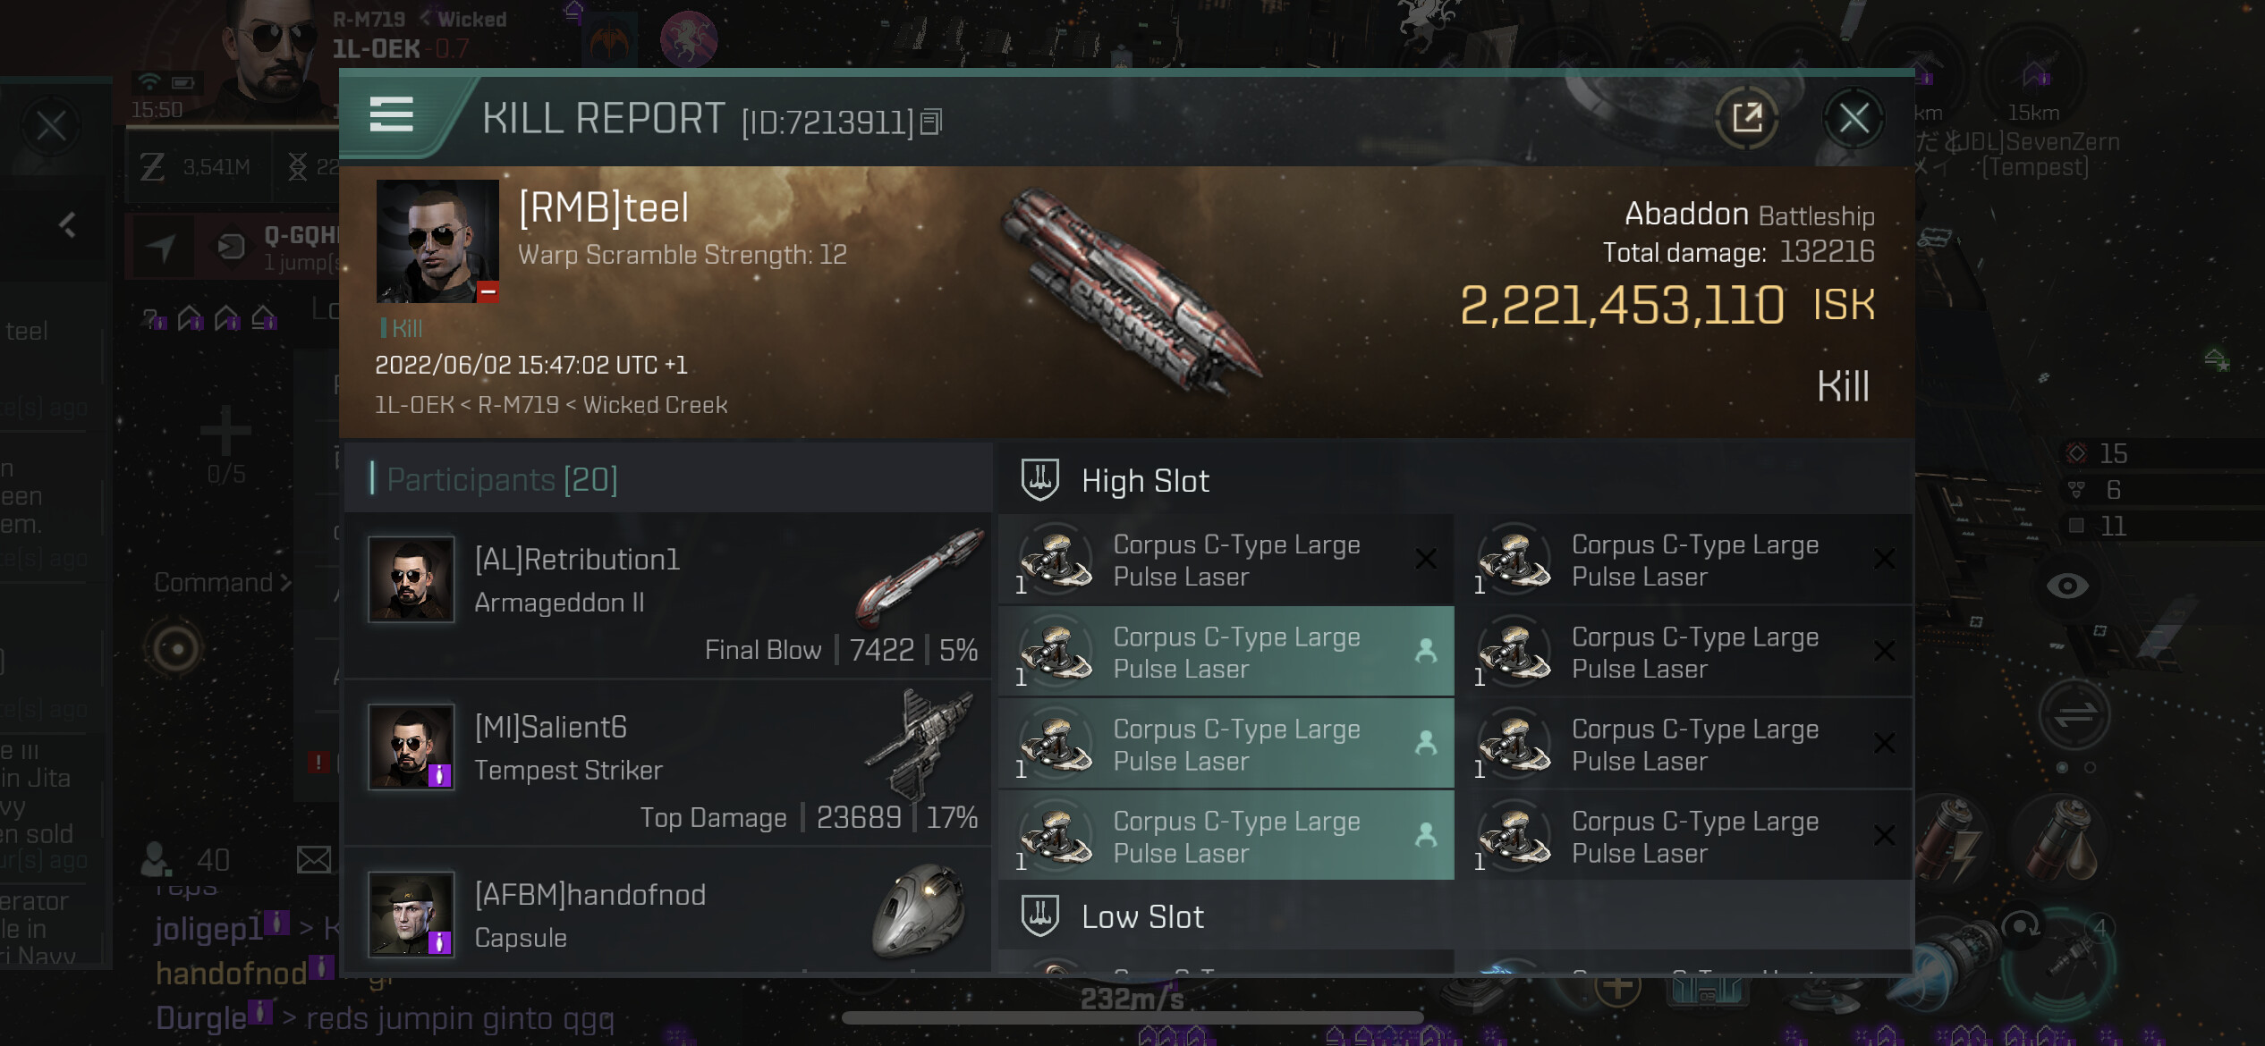Viewport: 2265px width, 1046px height.
Task: Expand the Command chevron
Action: (x=285, y=583)
